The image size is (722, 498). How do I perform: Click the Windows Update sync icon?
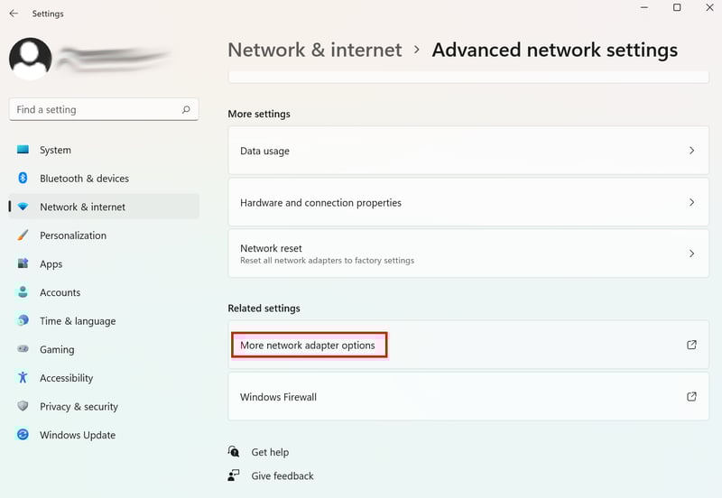click(23, 435)
